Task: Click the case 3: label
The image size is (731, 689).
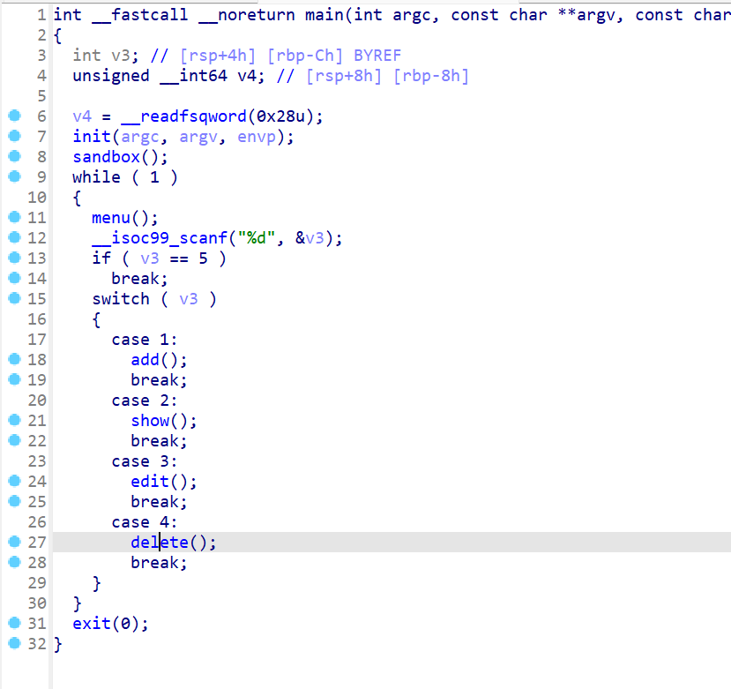Action: (x=145, y=461)
